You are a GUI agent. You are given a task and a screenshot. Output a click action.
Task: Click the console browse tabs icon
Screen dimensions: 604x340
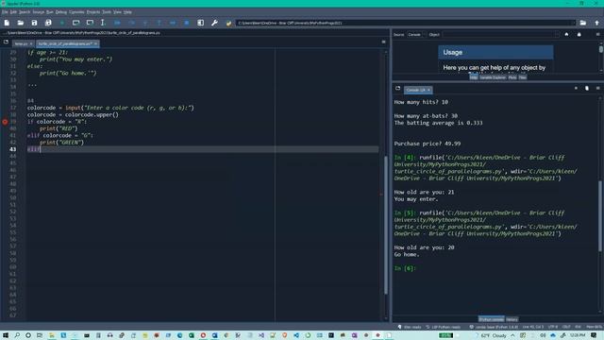coord(397,88)
